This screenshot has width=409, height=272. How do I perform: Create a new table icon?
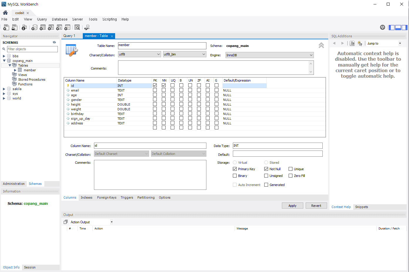coord(43,28)
